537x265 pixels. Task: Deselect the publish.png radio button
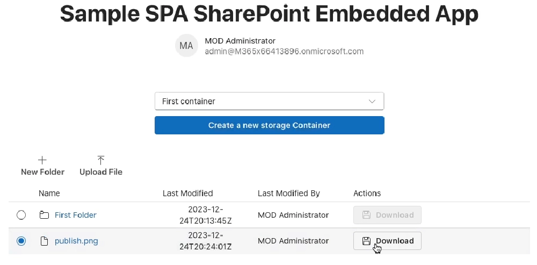tap(21, 241)
